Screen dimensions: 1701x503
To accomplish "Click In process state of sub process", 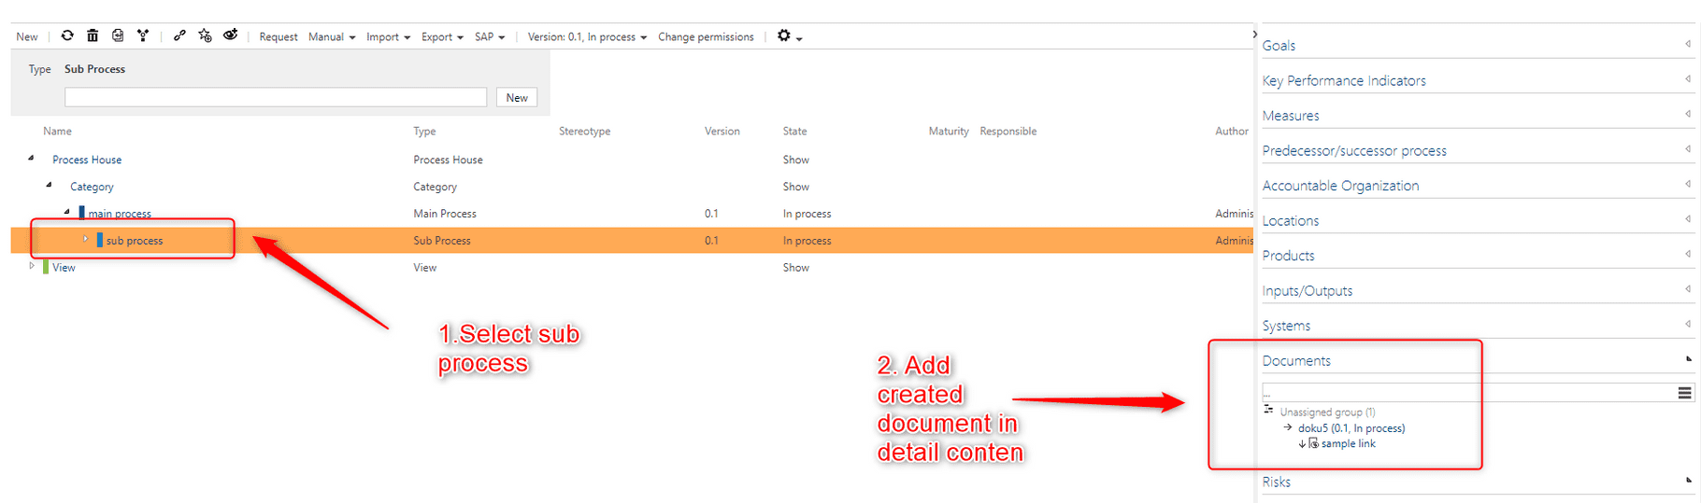I will tap(807, 240).
